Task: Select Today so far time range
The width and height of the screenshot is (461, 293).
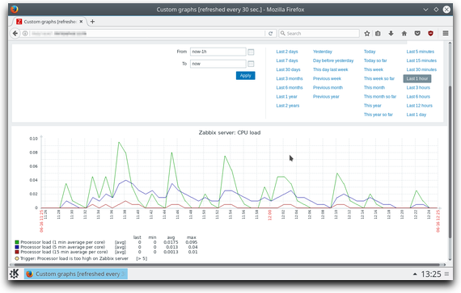Action: tap(375, 61)
